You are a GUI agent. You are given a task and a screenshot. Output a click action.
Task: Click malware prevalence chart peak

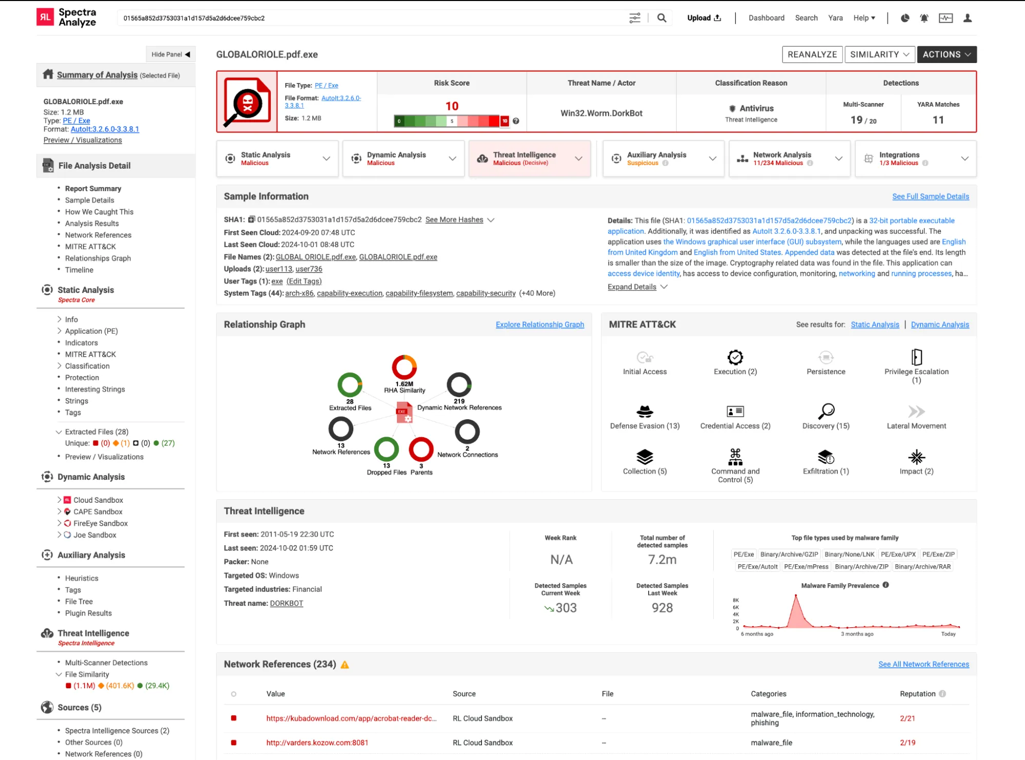tap(796, 596)
